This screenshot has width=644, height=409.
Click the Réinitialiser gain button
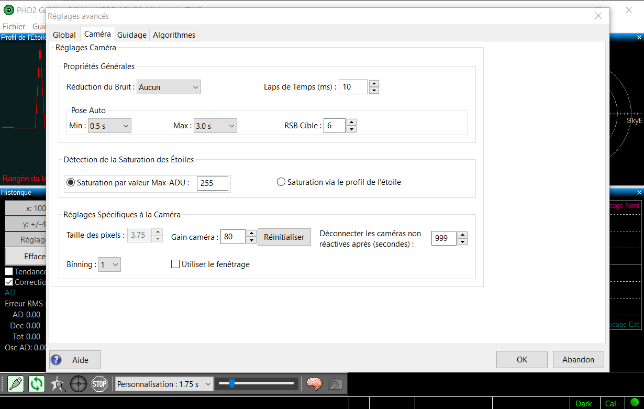coord(284,237)
